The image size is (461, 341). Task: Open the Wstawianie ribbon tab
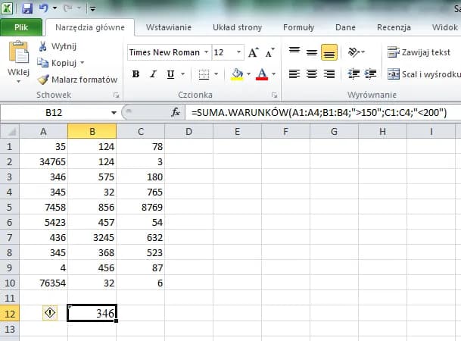[x=168, y=27]
